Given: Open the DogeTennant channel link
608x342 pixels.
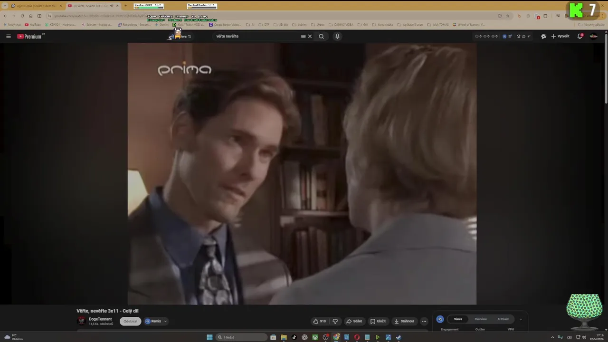Looking at the screenshot, I should click(x=100, y=319).
